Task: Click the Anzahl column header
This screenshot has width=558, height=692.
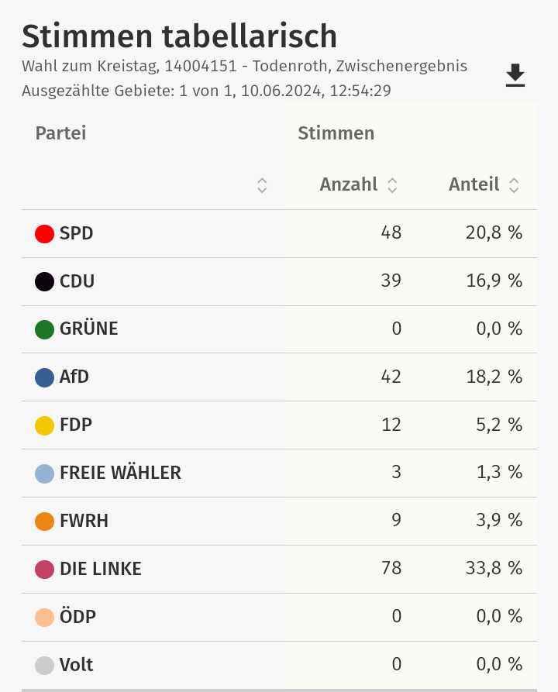Action: [349, 184]
